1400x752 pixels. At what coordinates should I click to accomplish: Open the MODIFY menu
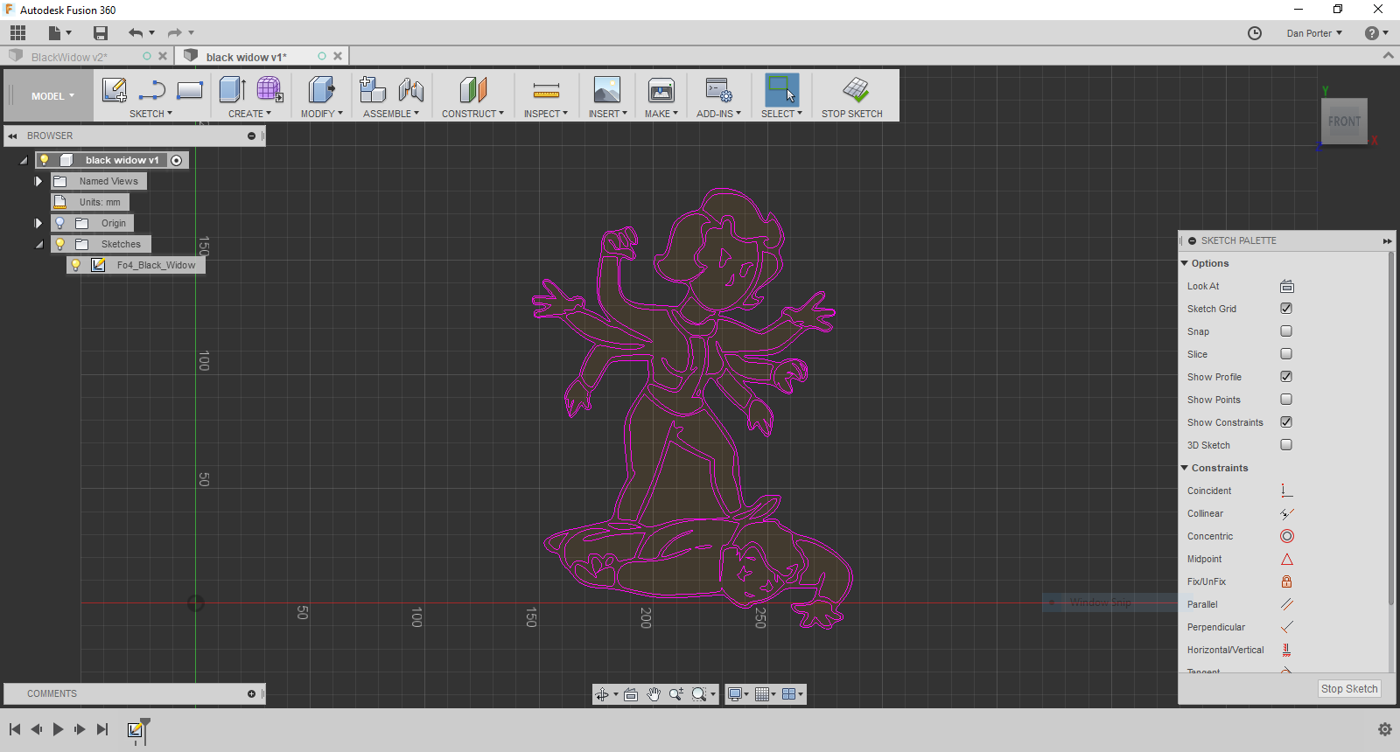pyautogui.click(x=321, y=114)
